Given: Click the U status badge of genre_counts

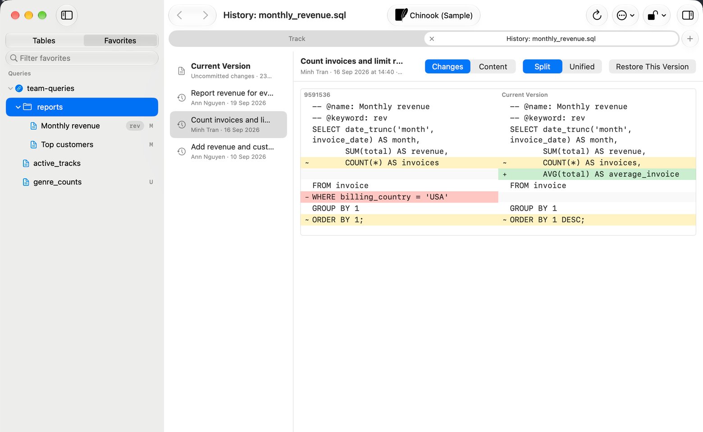Looking at the screenshot, I should [x=151, y=182].
